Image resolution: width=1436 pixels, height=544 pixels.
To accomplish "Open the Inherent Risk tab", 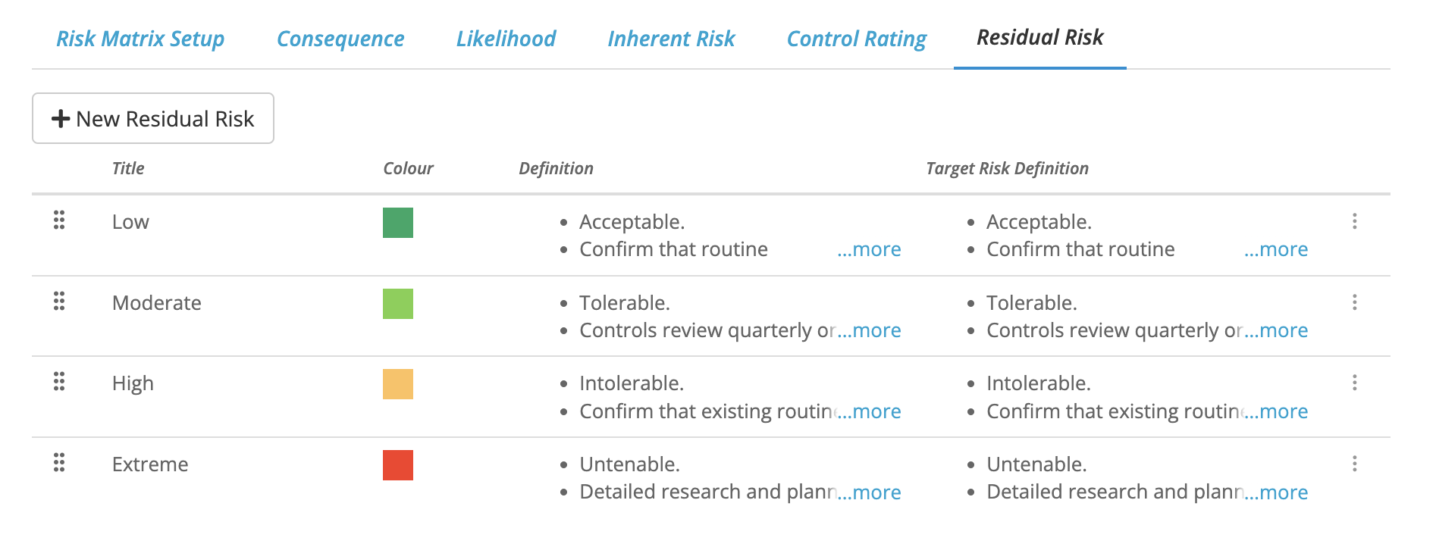I will (x=671, y=39).
